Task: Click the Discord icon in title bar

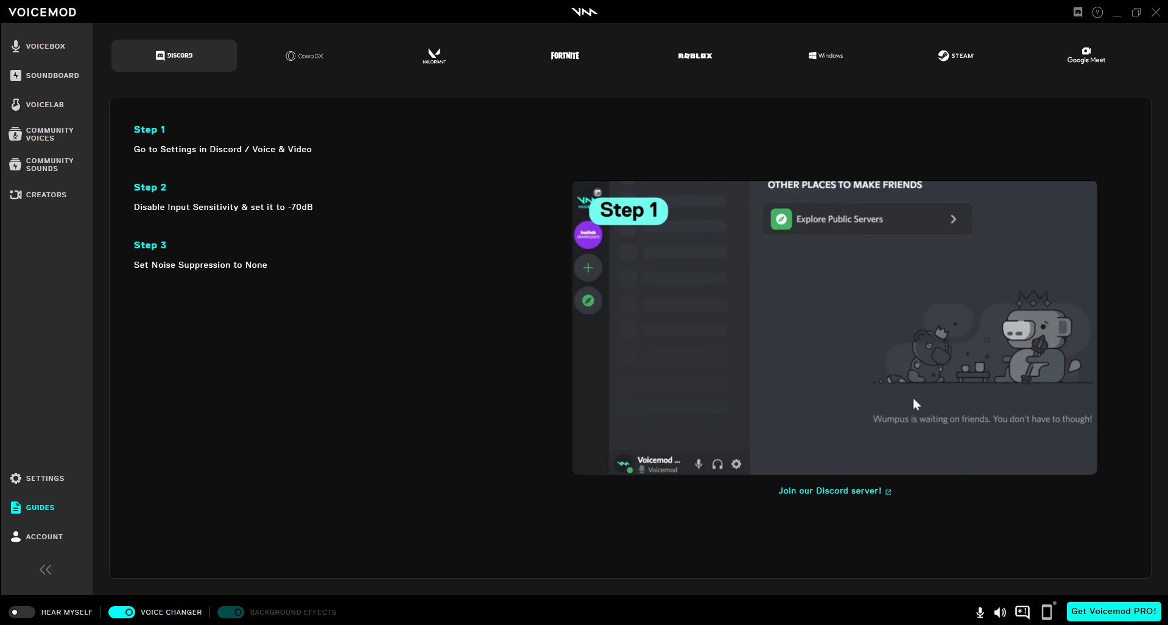Action: (x=1078, y=12)
